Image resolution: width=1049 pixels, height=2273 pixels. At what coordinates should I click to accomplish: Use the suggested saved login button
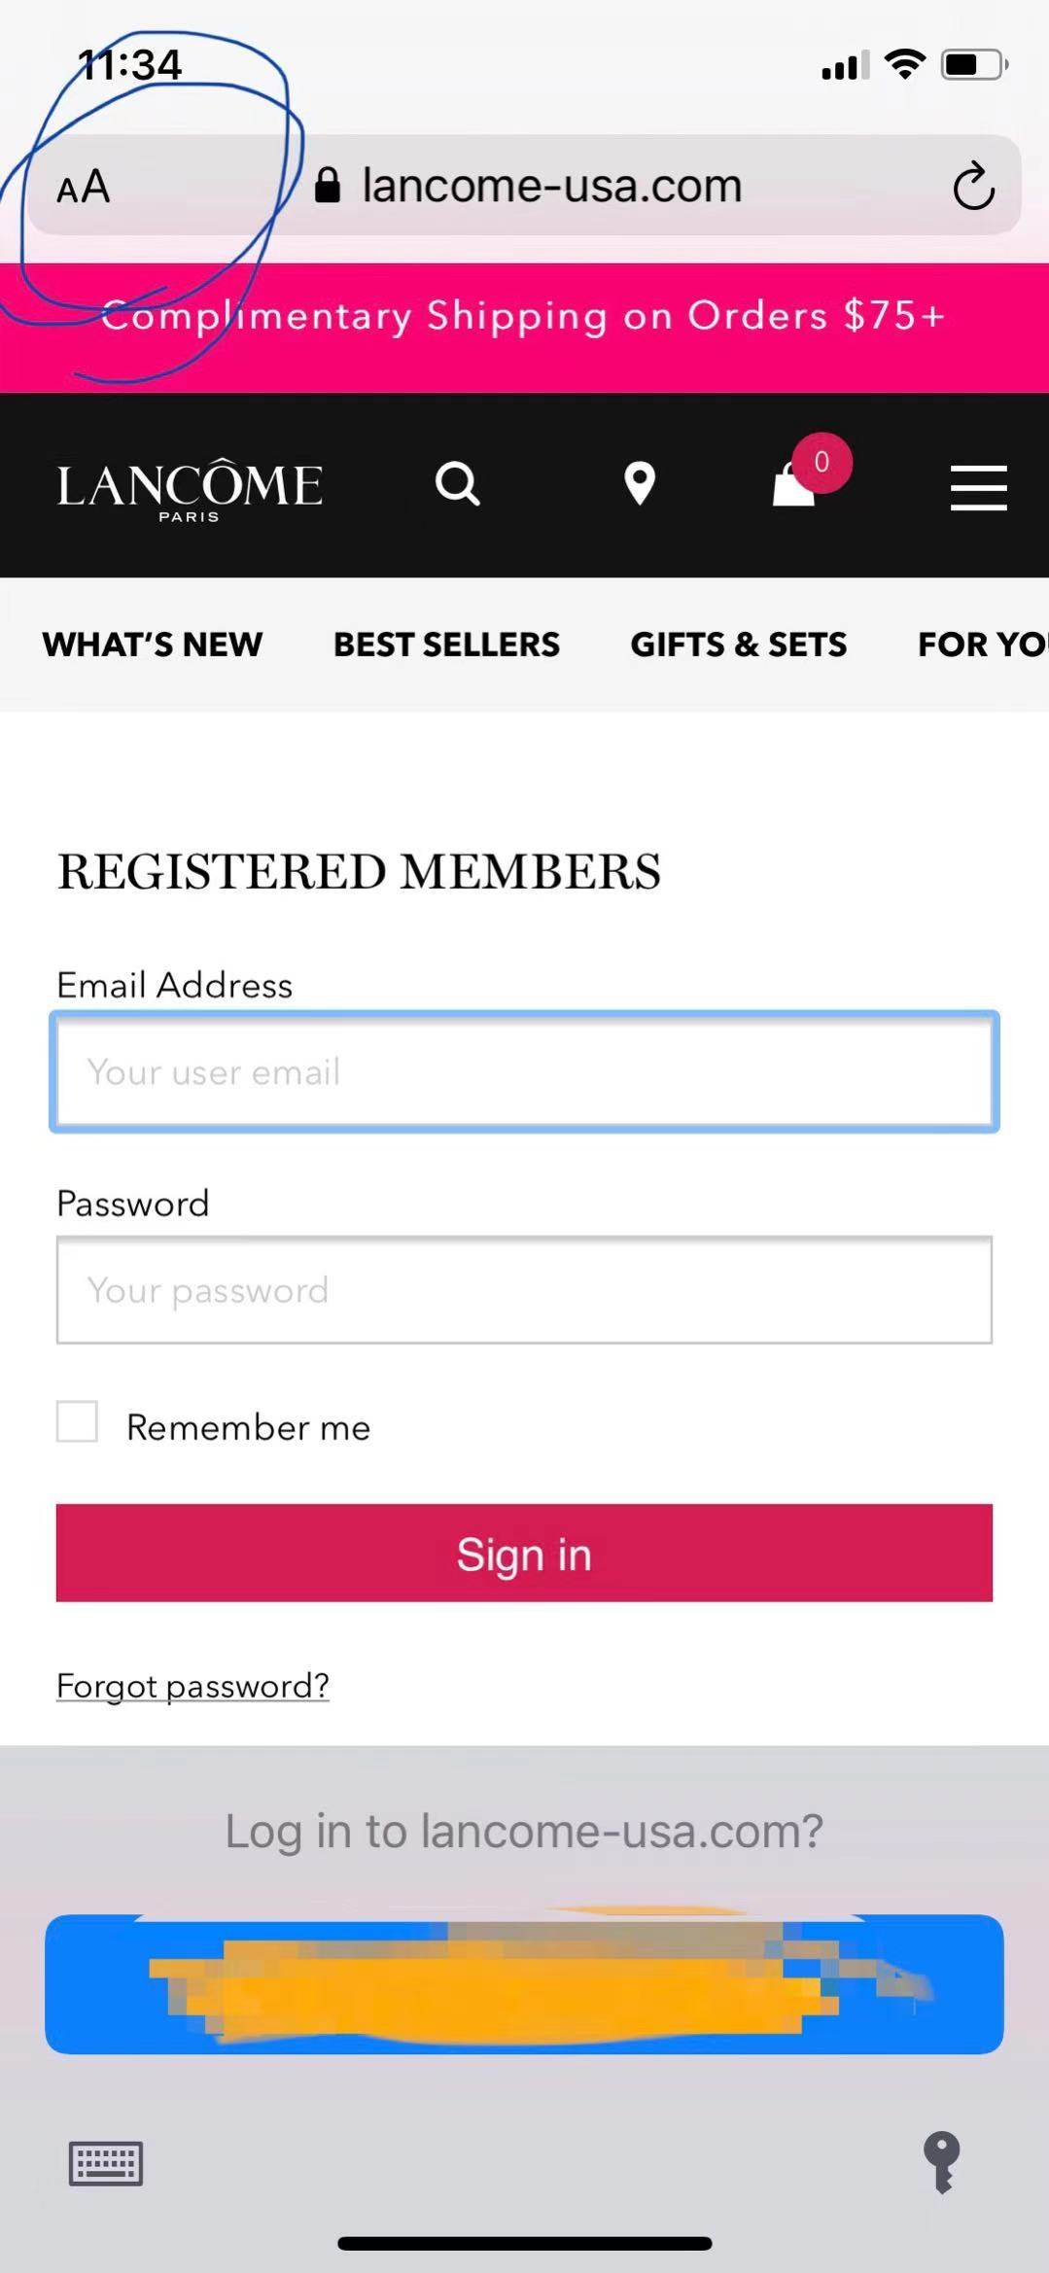pos(524,1983)
